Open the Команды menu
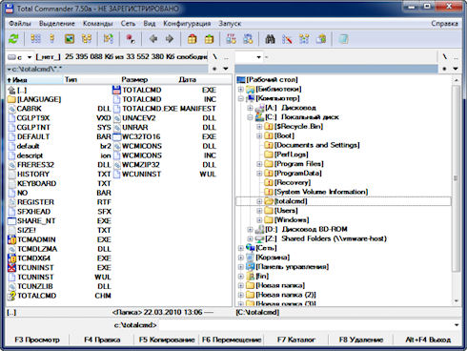 [98, 24]
